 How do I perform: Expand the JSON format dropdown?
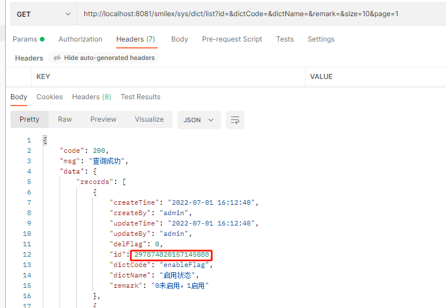pyautogui.click(x=198, y=120)
